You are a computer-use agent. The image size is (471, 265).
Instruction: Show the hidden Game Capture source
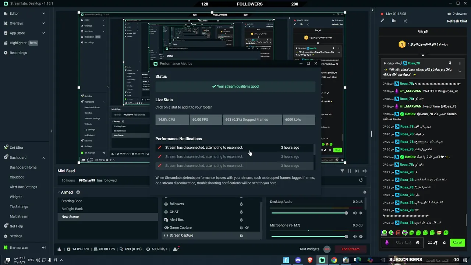point(247,227)
